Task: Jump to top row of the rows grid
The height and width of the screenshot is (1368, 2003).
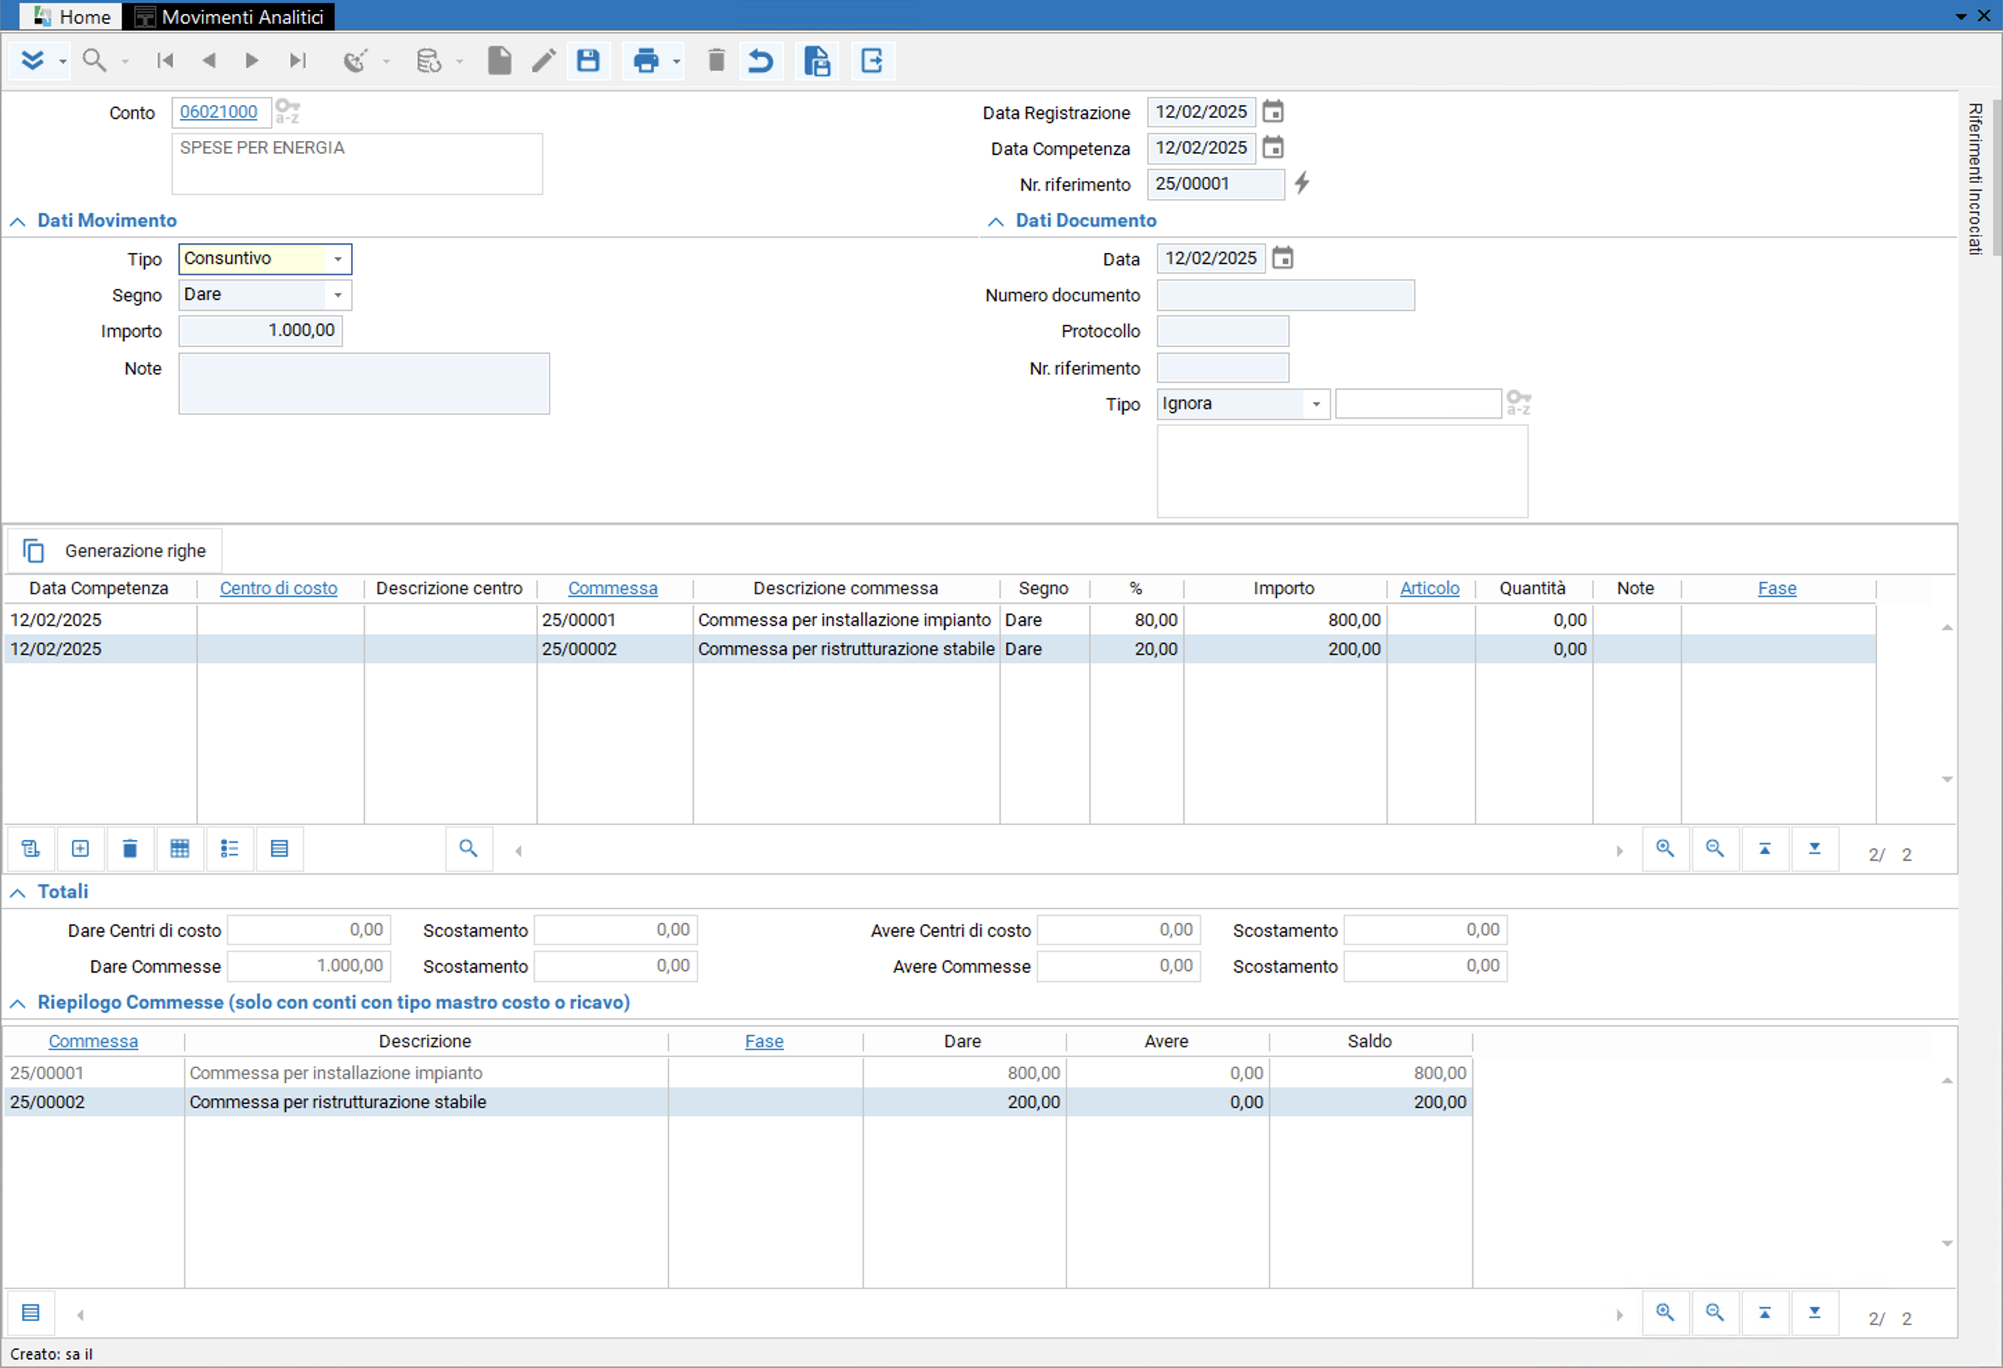Action: [x=1765, y=848]
